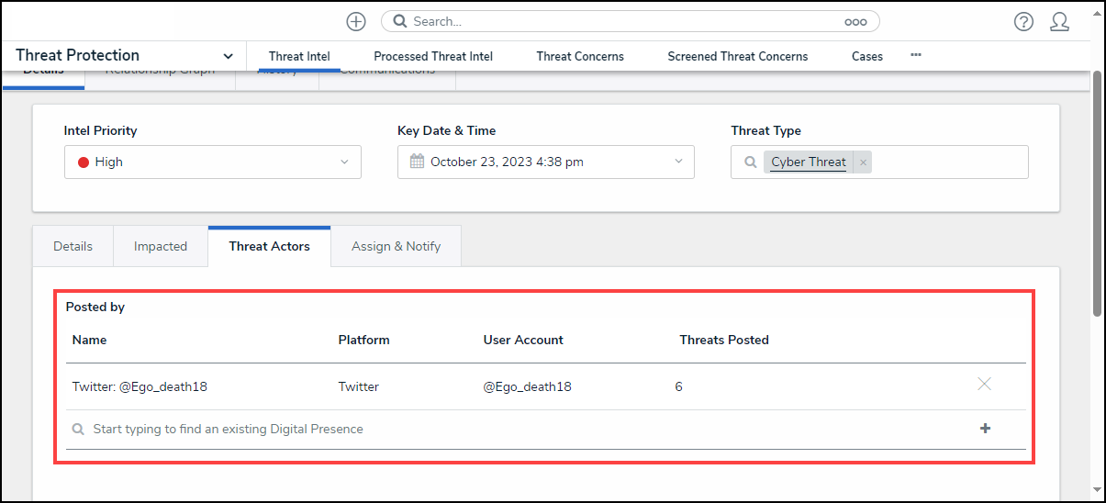Open the Assign & Notify tab
Image resolution: width=1106 pixels, height=503 pixels.
pos(396,246)
